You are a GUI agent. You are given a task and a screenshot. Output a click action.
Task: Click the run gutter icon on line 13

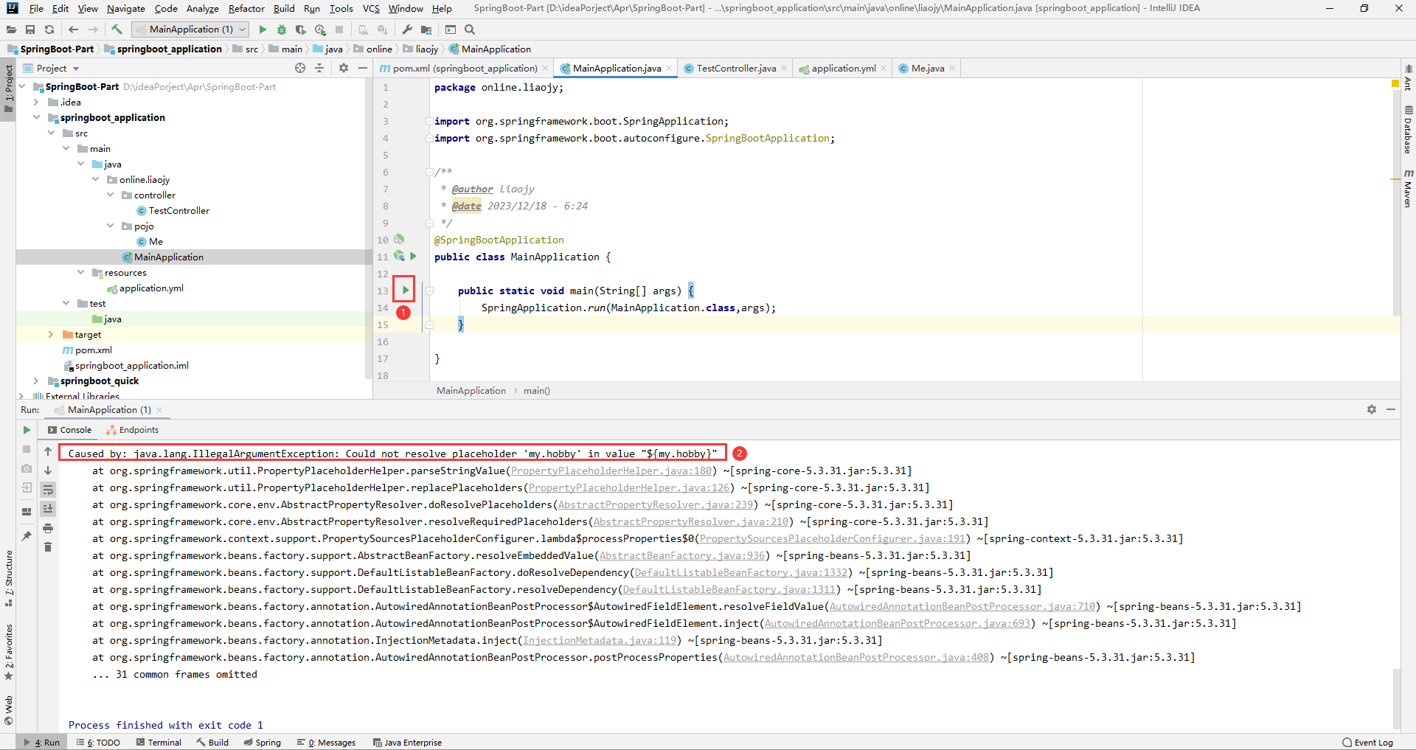[405, 290]
